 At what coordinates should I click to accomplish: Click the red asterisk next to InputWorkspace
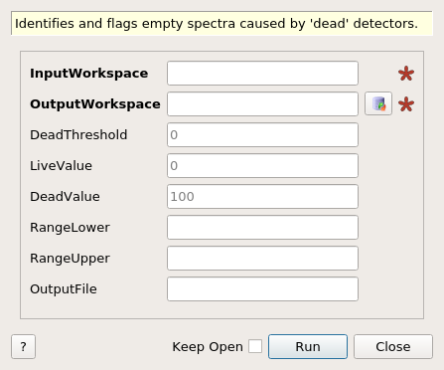click(406, 74)
